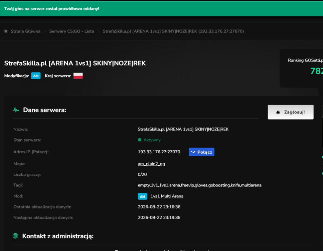323x251 pixels.
Task: Click the Dane serwera section heading
Action: tap(45, 110)
